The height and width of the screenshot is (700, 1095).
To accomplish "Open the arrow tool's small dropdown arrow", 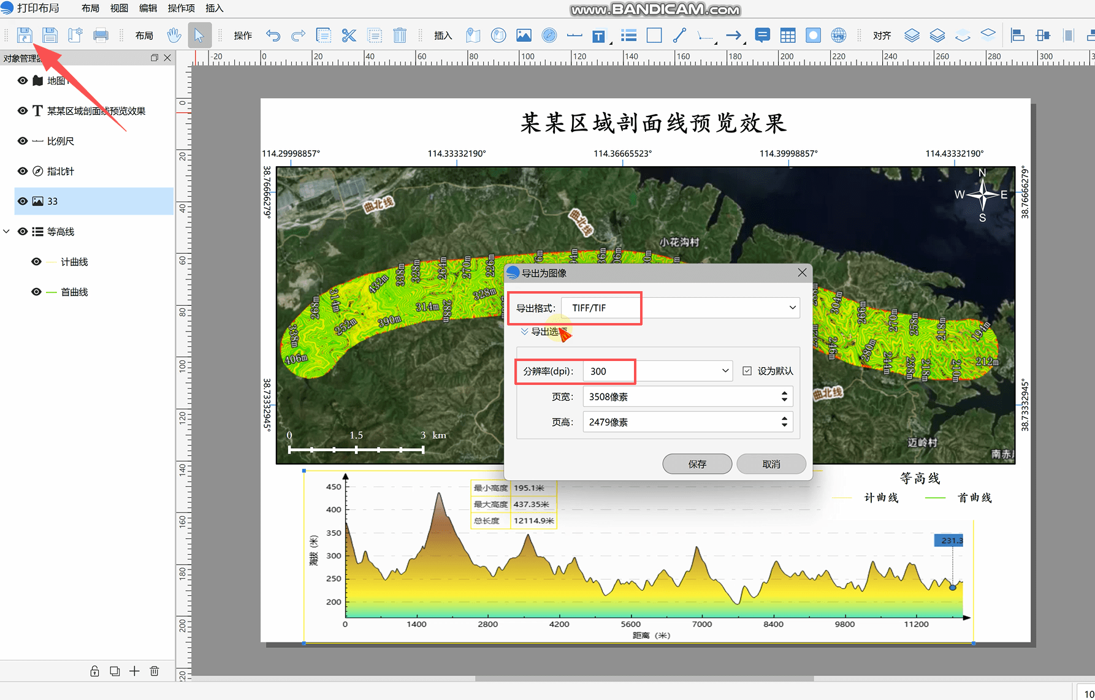I will [x=744, y=43].
